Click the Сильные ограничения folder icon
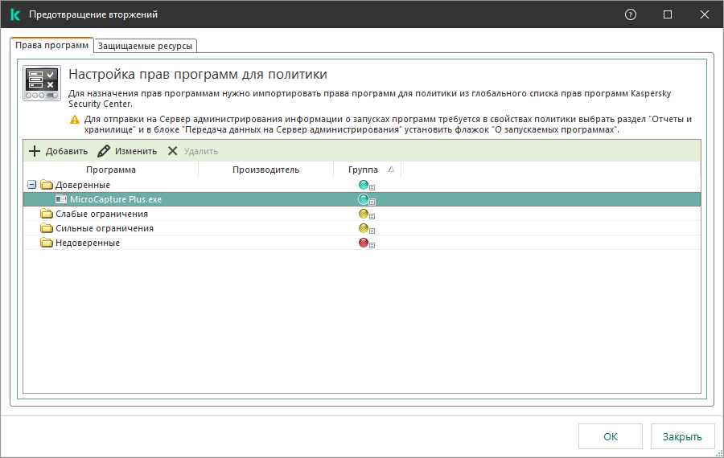 click(x=47, y=229)
